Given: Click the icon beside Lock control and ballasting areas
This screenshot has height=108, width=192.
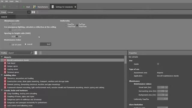Looking at the screenshot, I should (5, 106).
